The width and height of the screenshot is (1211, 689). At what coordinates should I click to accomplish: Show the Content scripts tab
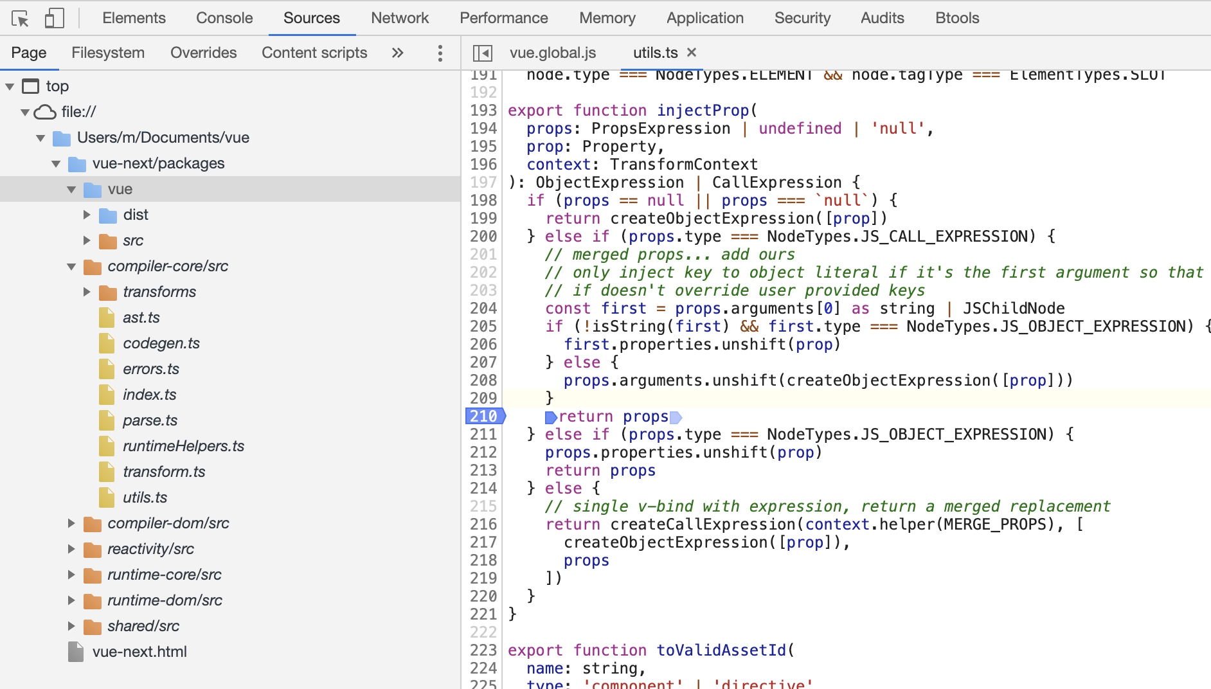click(x=314, y=53)
